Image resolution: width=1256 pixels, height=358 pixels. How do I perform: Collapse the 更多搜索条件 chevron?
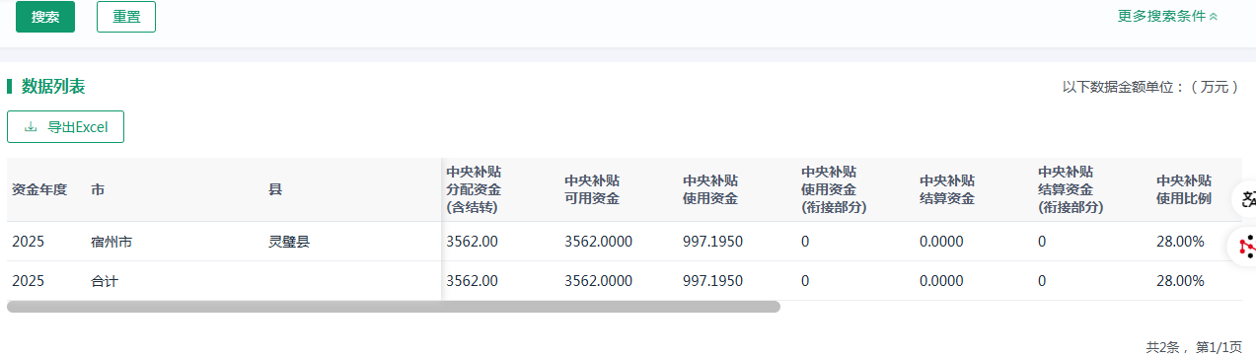(x=1213, y=16)
